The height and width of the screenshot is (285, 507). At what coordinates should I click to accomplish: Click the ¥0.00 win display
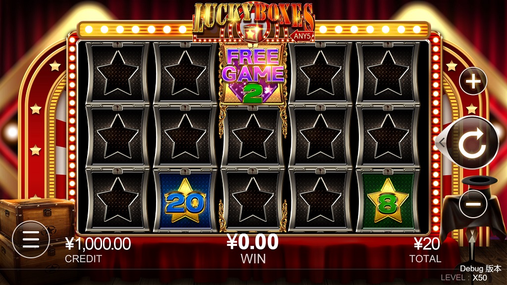coord(253,242)
